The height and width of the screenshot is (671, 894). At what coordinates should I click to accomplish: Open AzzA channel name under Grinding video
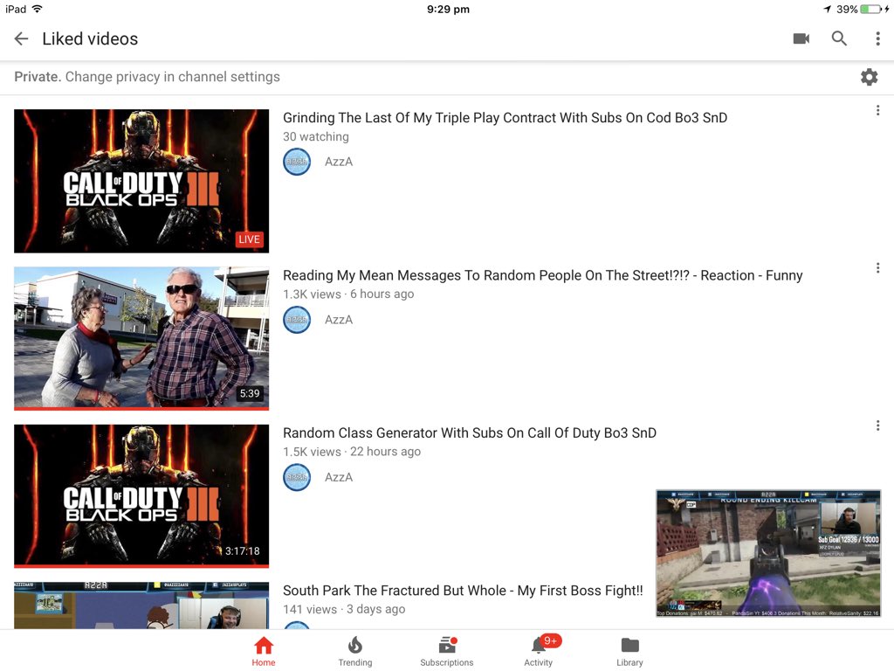point(339,162)
